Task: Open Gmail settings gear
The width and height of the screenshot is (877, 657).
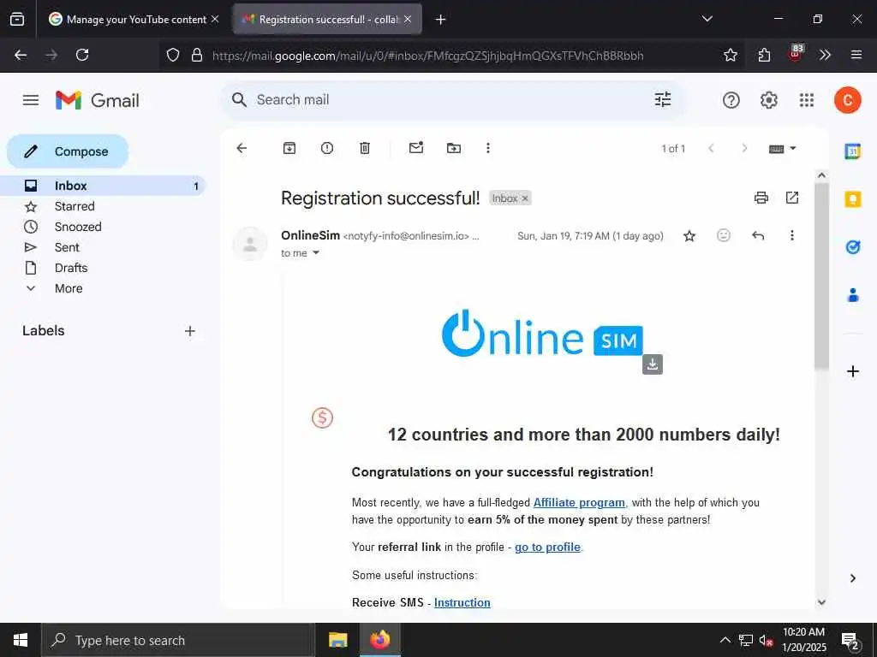Action: (768, 101)
